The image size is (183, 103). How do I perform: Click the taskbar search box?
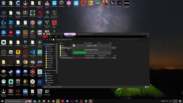pos(18,101)
